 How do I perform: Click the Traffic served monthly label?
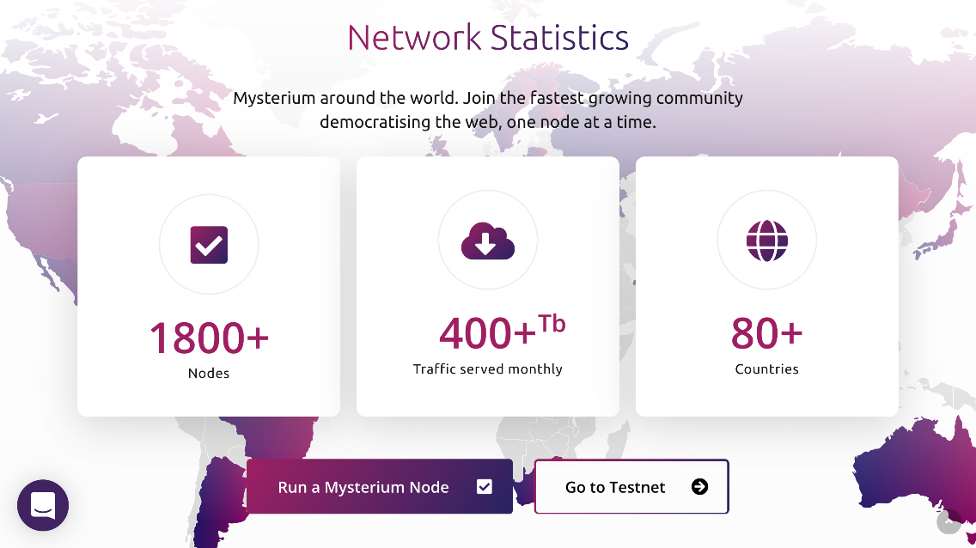[488, 368]
